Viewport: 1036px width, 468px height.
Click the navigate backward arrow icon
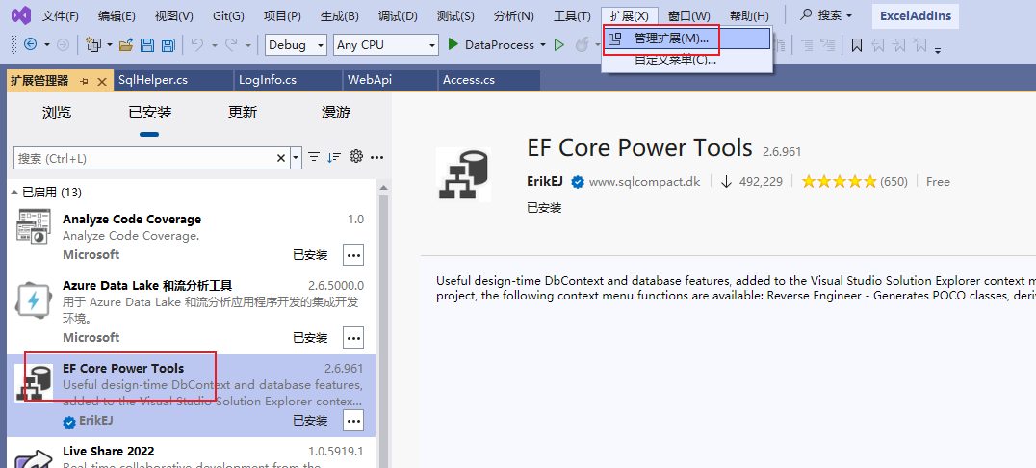click(30, 45)
